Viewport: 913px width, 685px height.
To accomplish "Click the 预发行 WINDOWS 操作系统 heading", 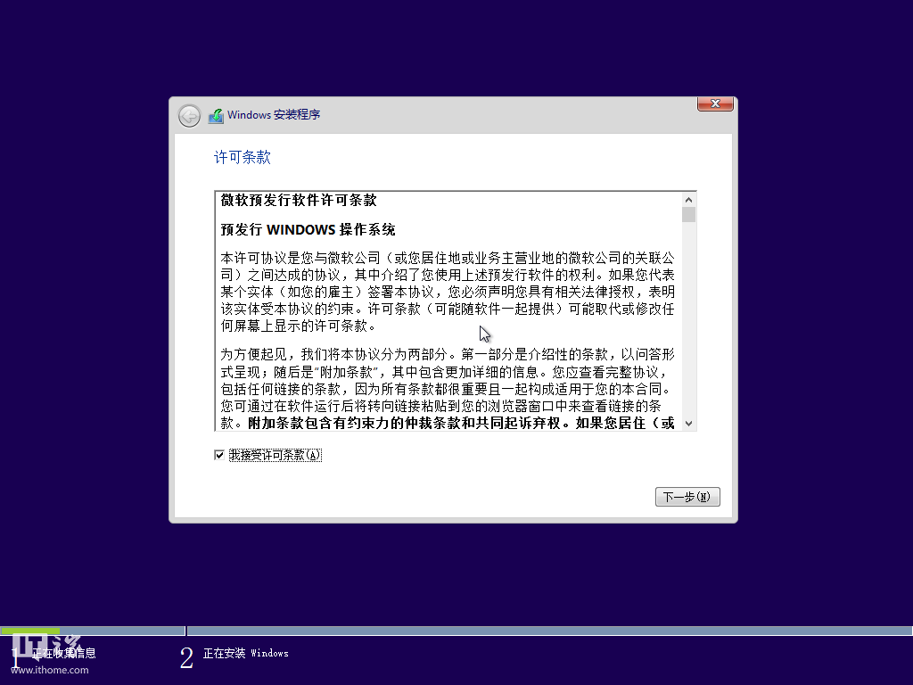I will (308, 229).
